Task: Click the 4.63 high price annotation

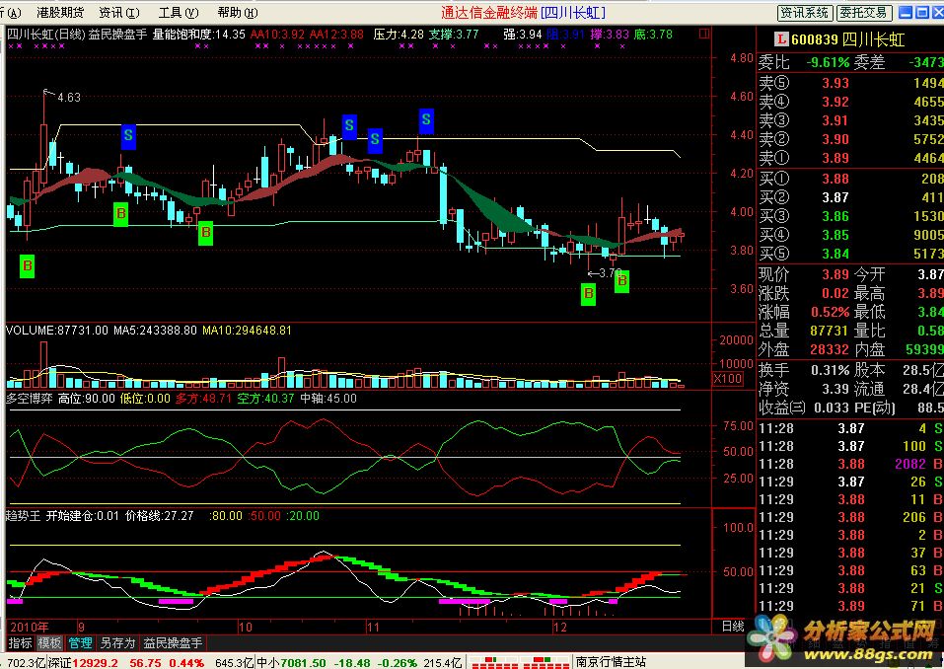Action: pos(69,97)
